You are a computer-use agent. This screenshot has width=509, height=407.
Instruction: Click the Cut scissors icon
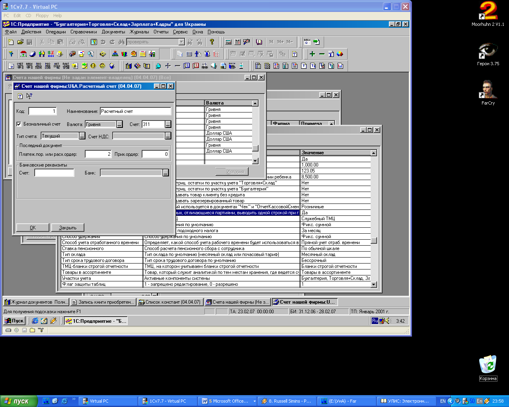tap(42, 42)
